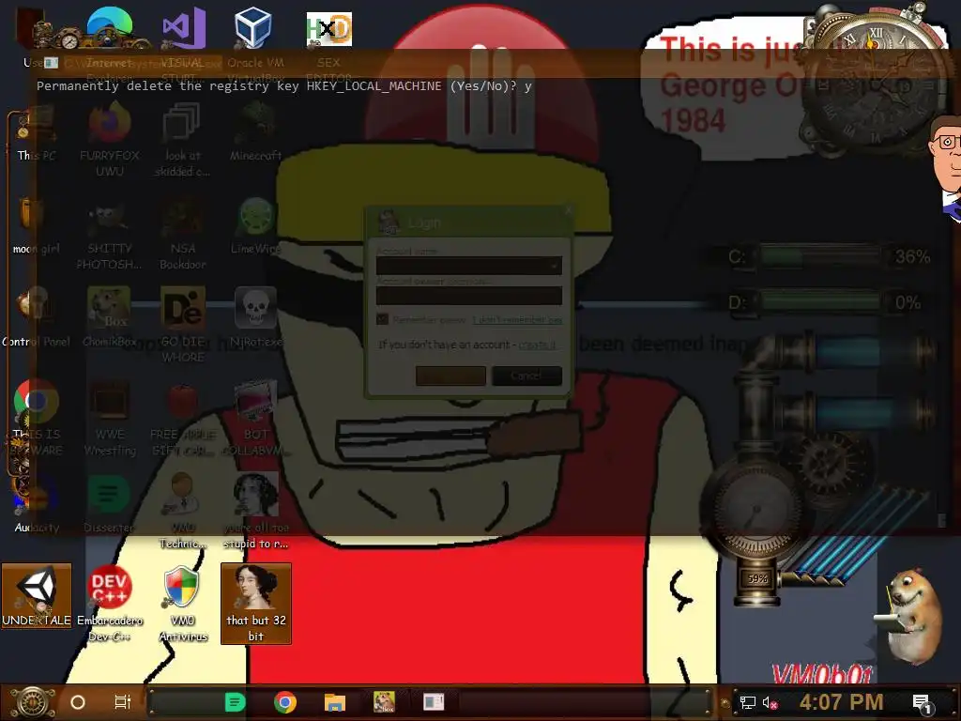Open the Visual Studio desktop shortcut

(x=183, y=28)
